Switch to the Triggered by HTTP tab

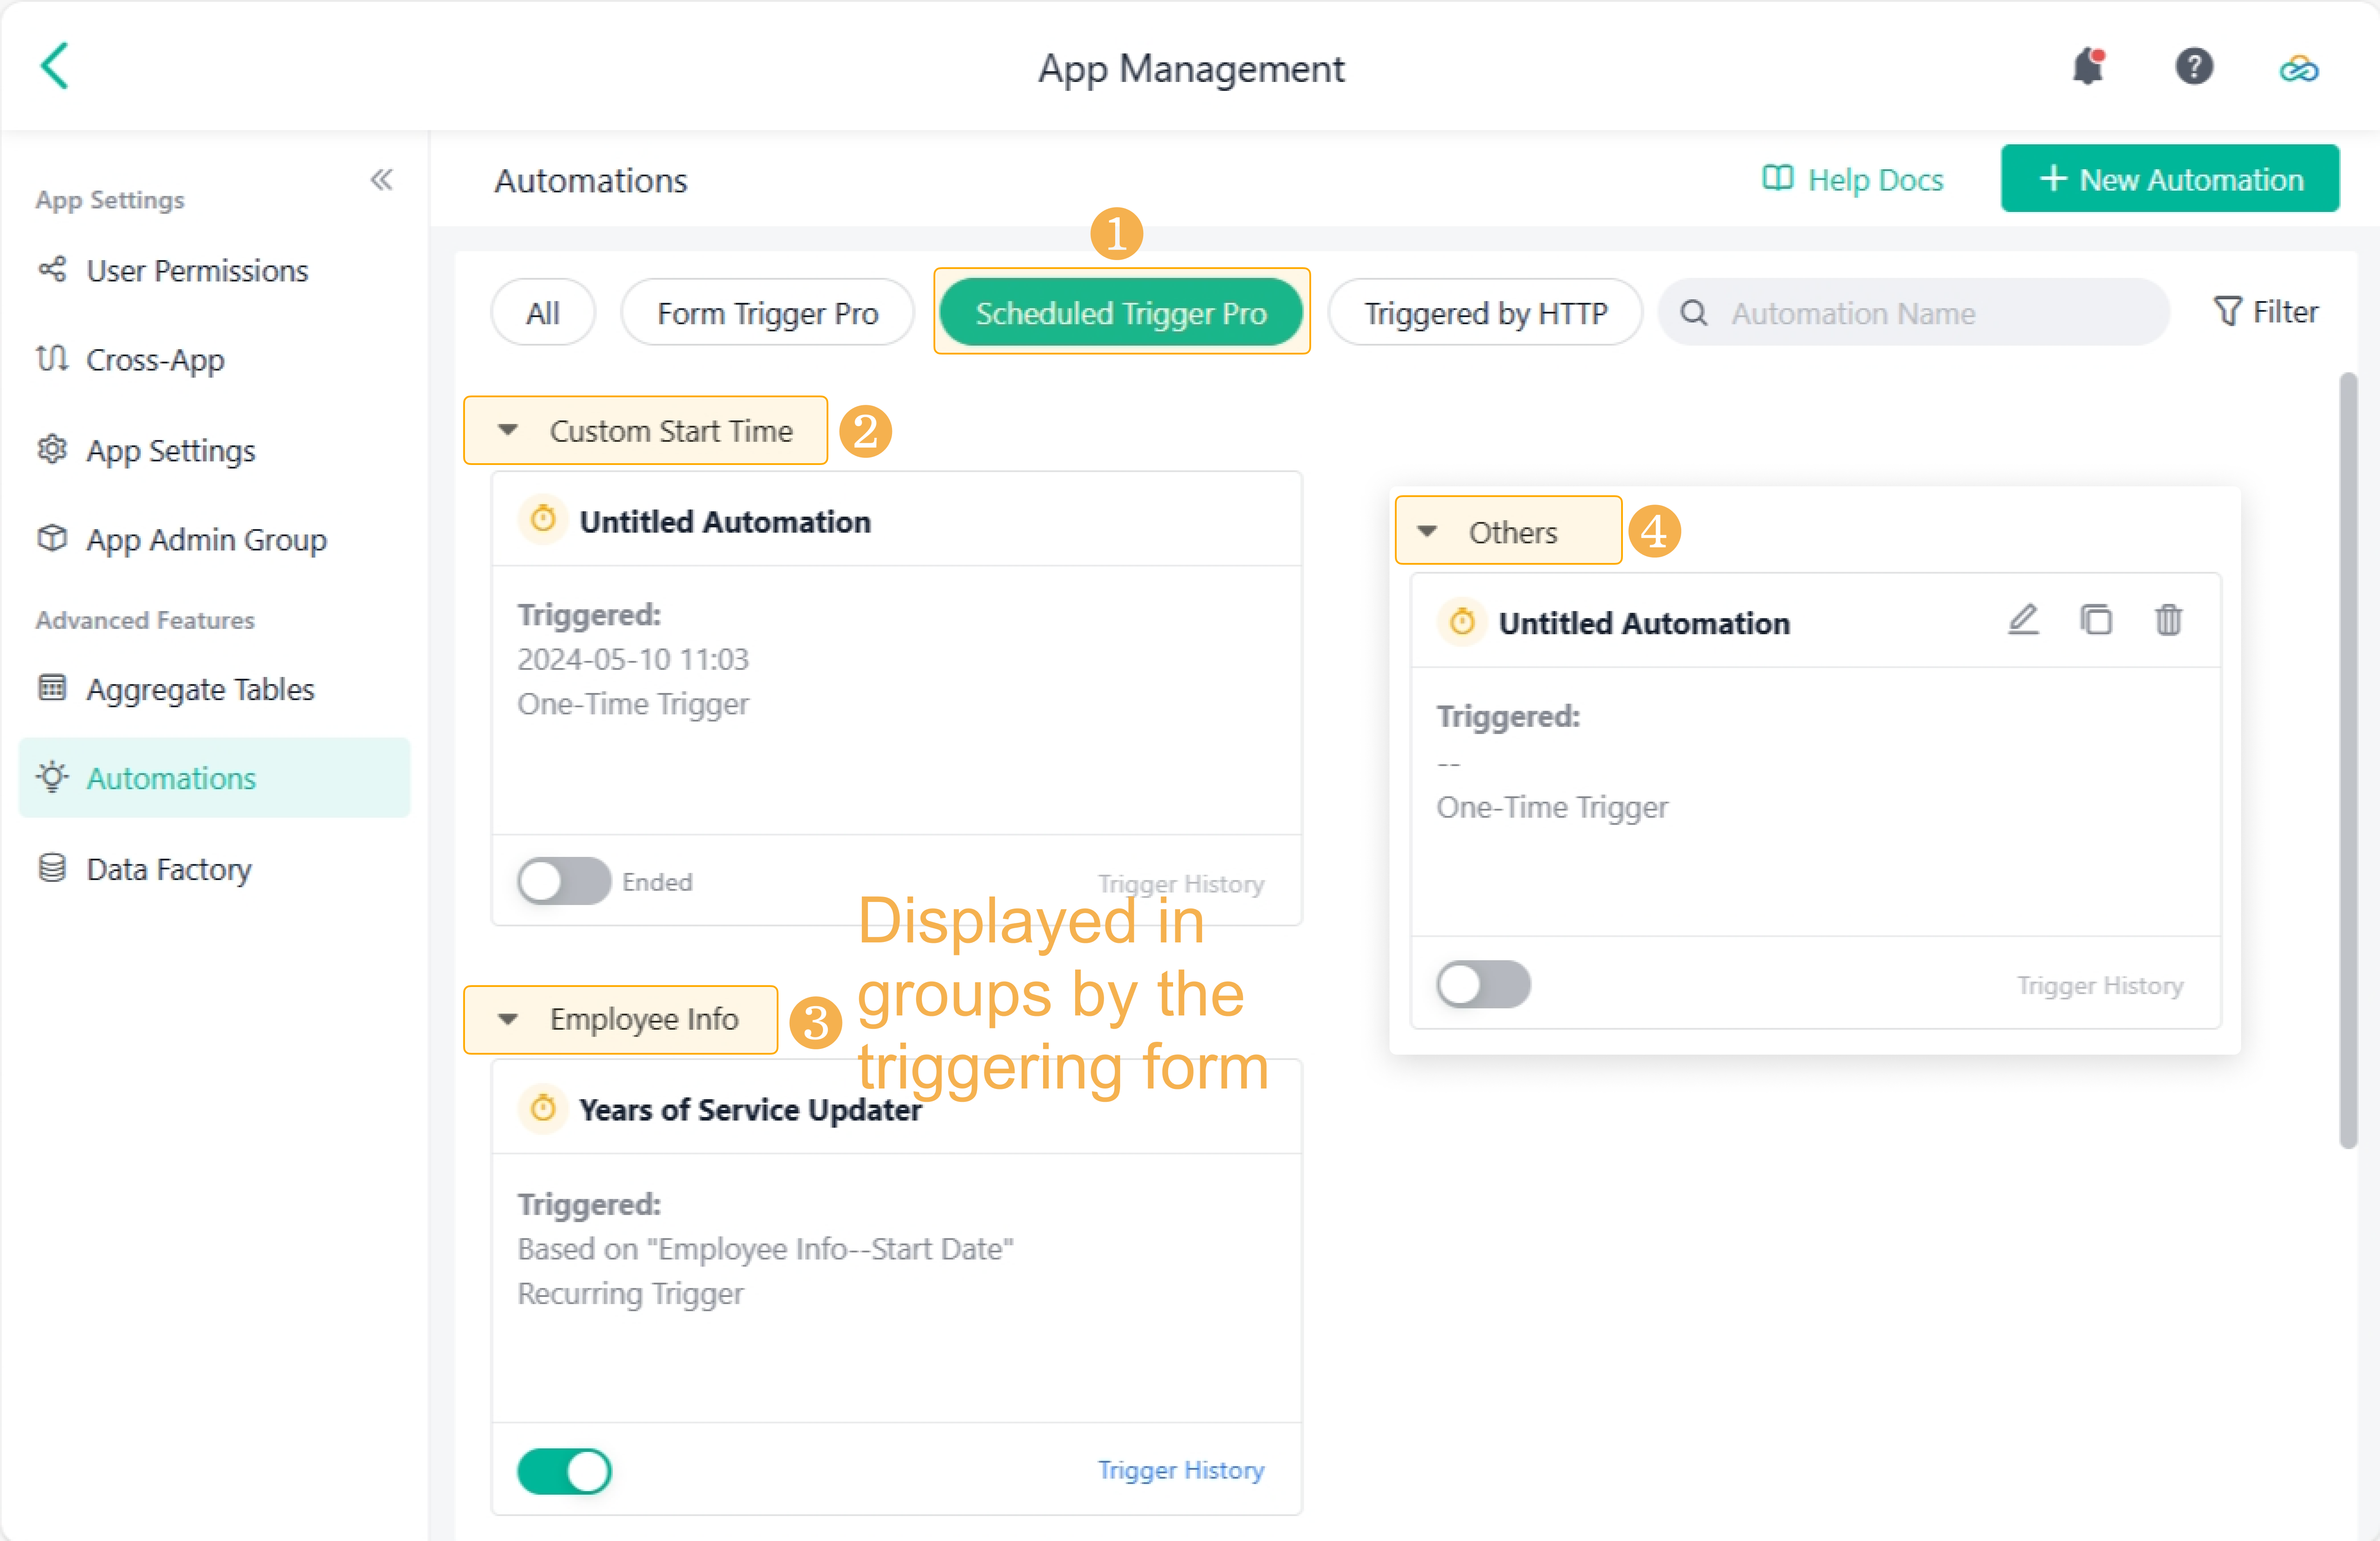[1485, 313]
